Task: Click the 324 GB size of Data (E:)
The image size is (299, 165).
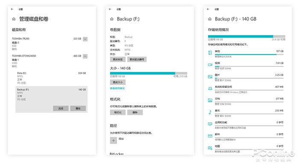Action: (x=82, y=73)
